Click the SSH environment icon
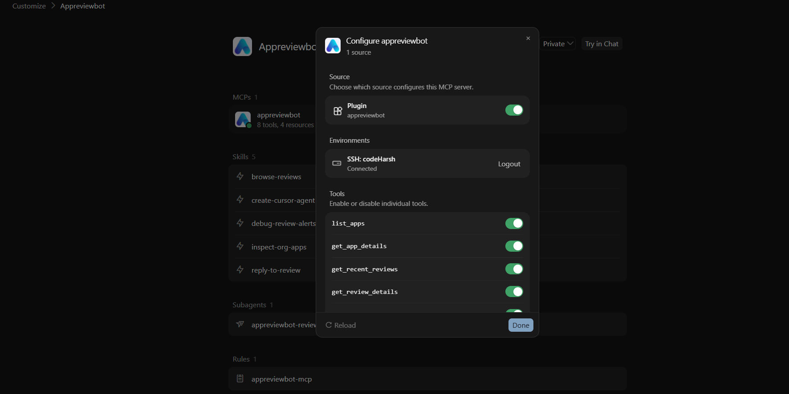Image resolution: width=789 pixels, height=394 pixels. point(337,163)
